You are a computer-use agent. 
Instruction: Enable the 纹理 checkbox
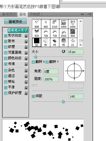click(x=6, y=47)
